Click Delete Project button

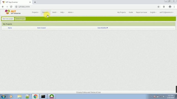[x=20, y=19]
